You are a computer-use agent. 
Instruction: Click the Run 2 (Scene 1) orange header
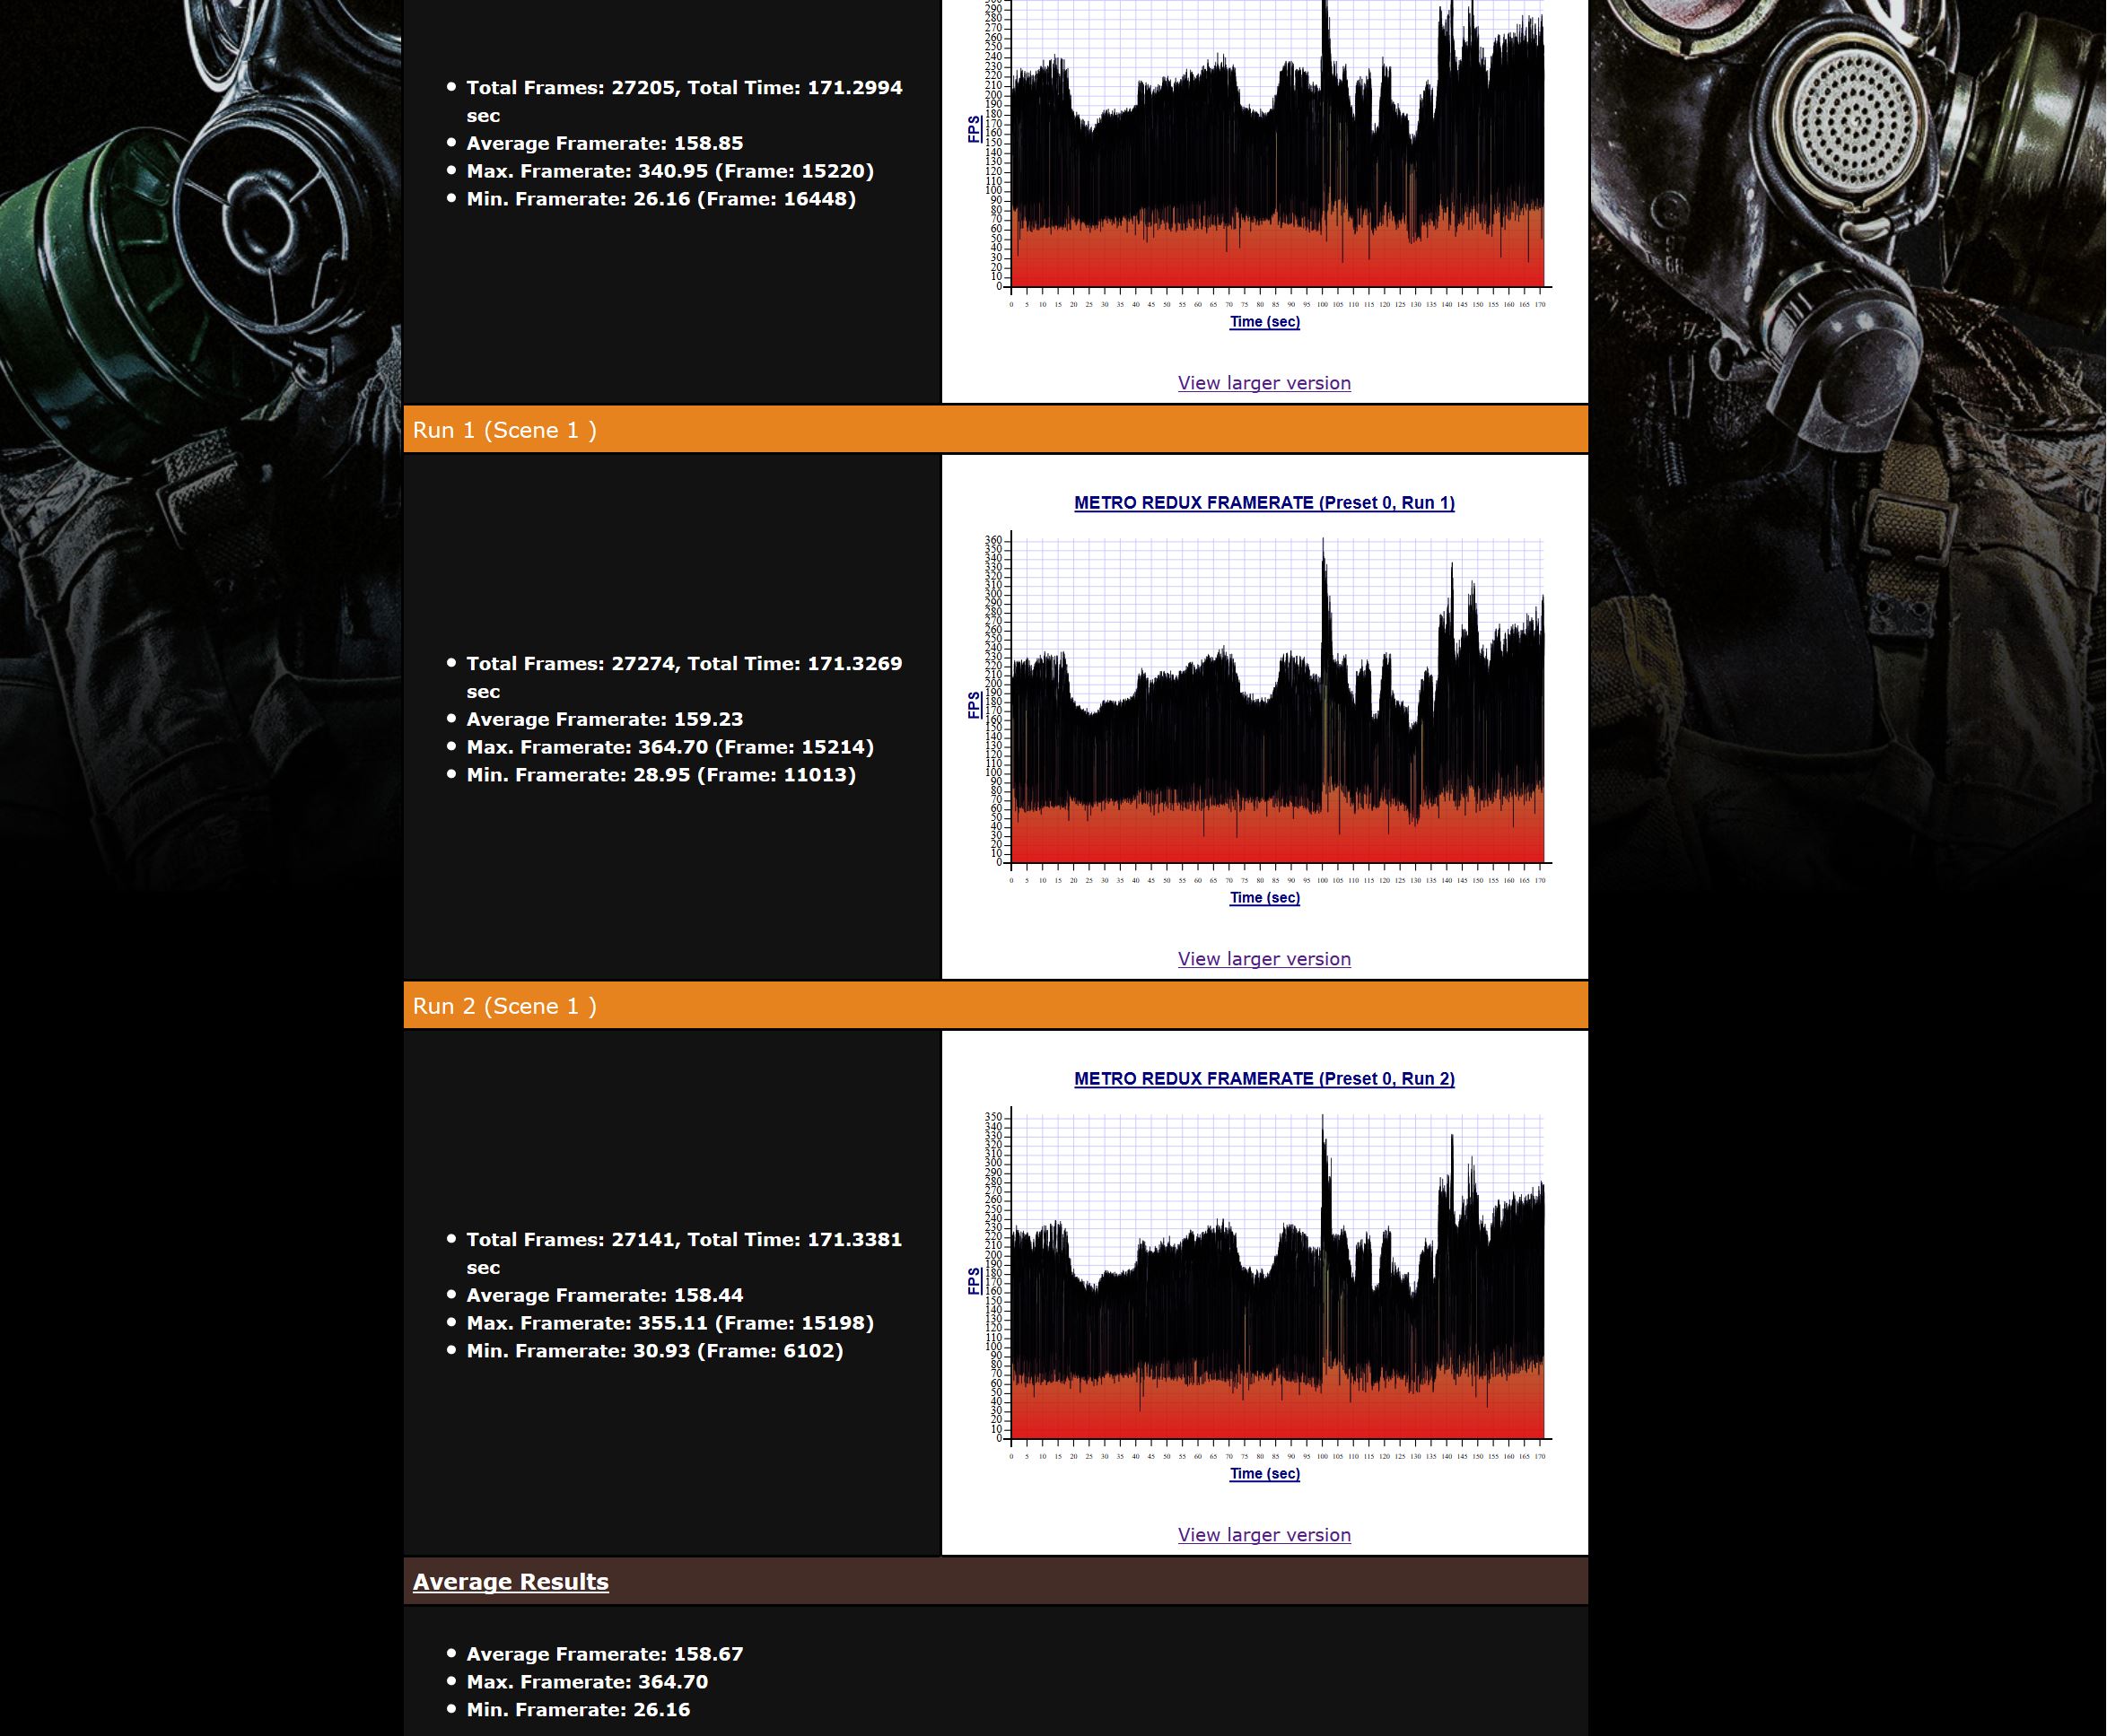[x=505, y=1006]
